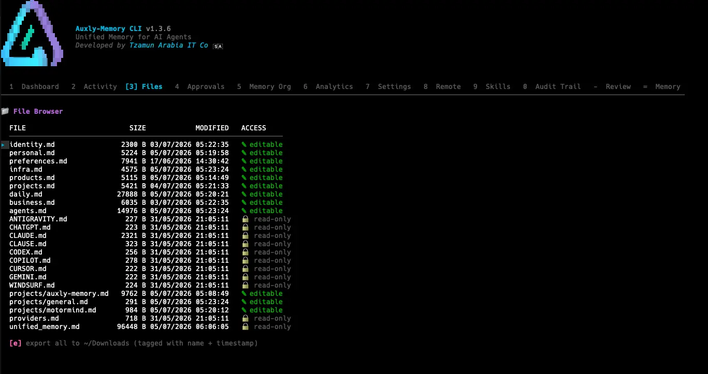The height and width of the screenshot is (374, 708).
Task: Click the 96448 B size value
Action: (132, 326)
